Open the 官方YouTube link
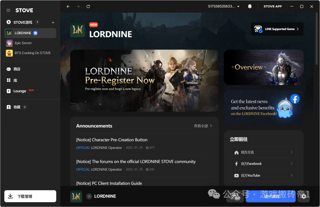This screenshot has width=320, height=207. click(x=264, y=175)
